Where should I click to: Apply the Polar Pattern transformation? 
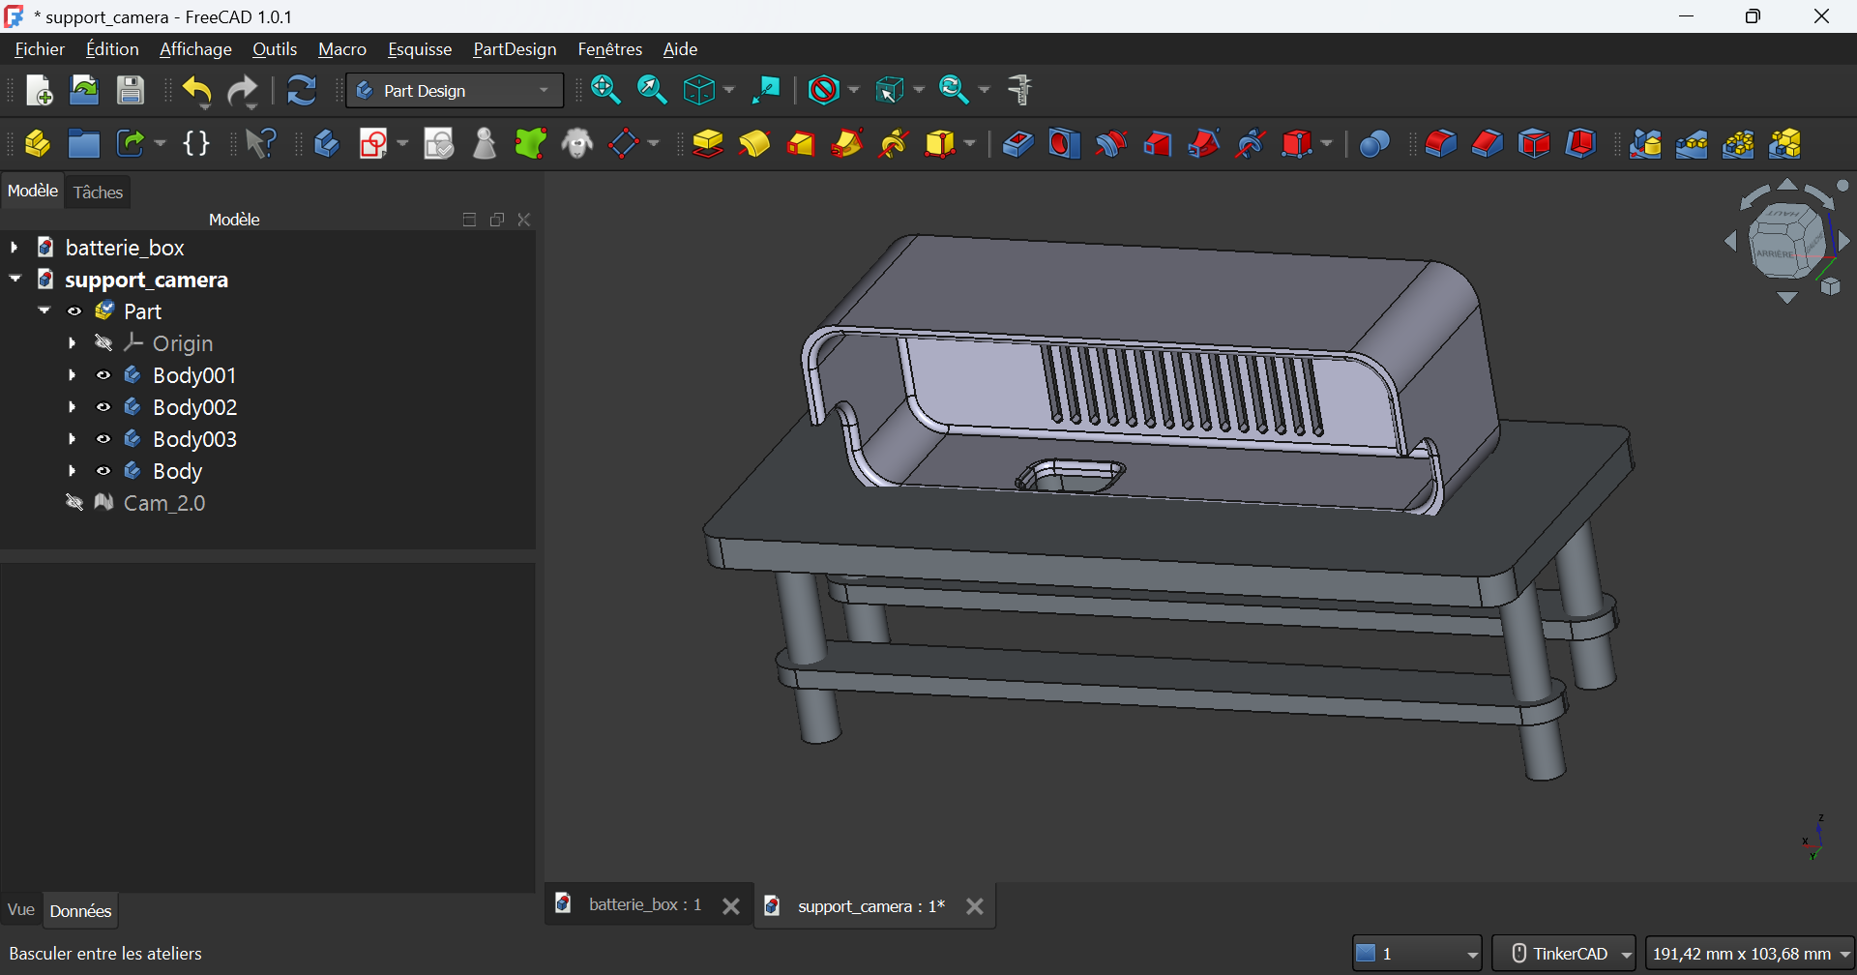pos(1738,144)
